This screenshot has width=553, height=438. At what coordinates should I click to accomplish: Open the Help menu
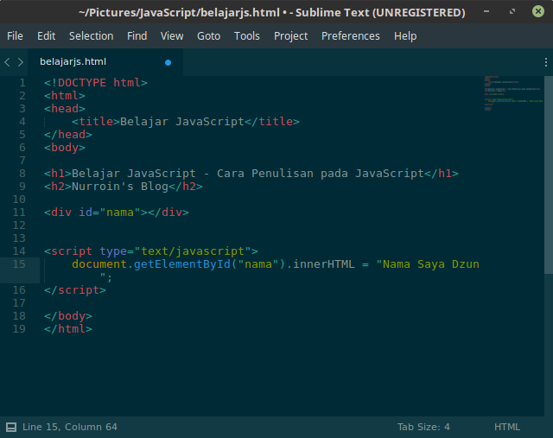pos(405,36)
